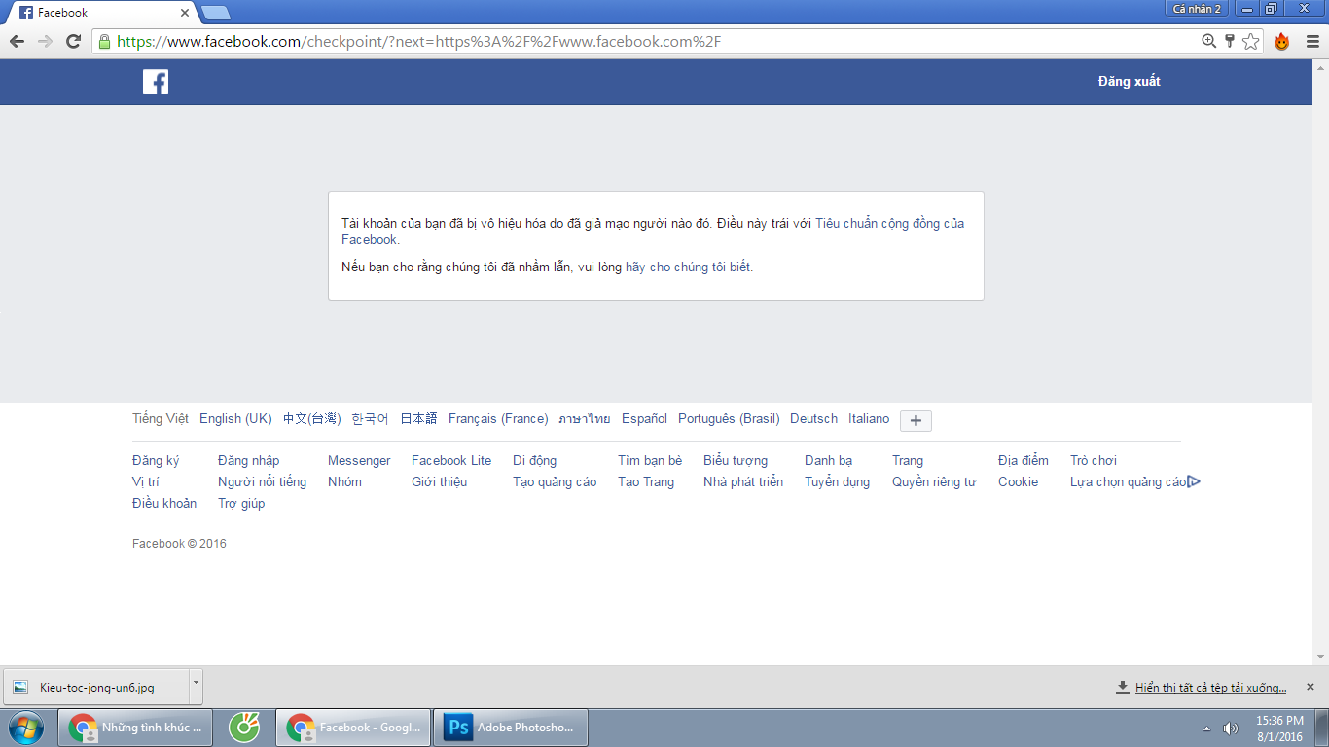Open a new browser tab
Viewport: 1329px width, 747px height.
215,13
